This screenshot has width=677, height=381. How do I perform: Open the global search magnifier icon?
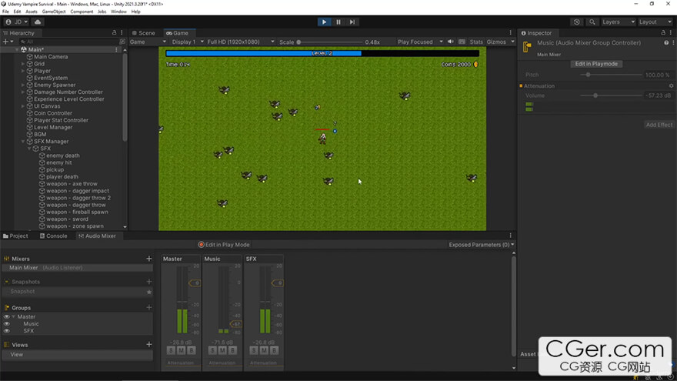(x=592, y=22)
